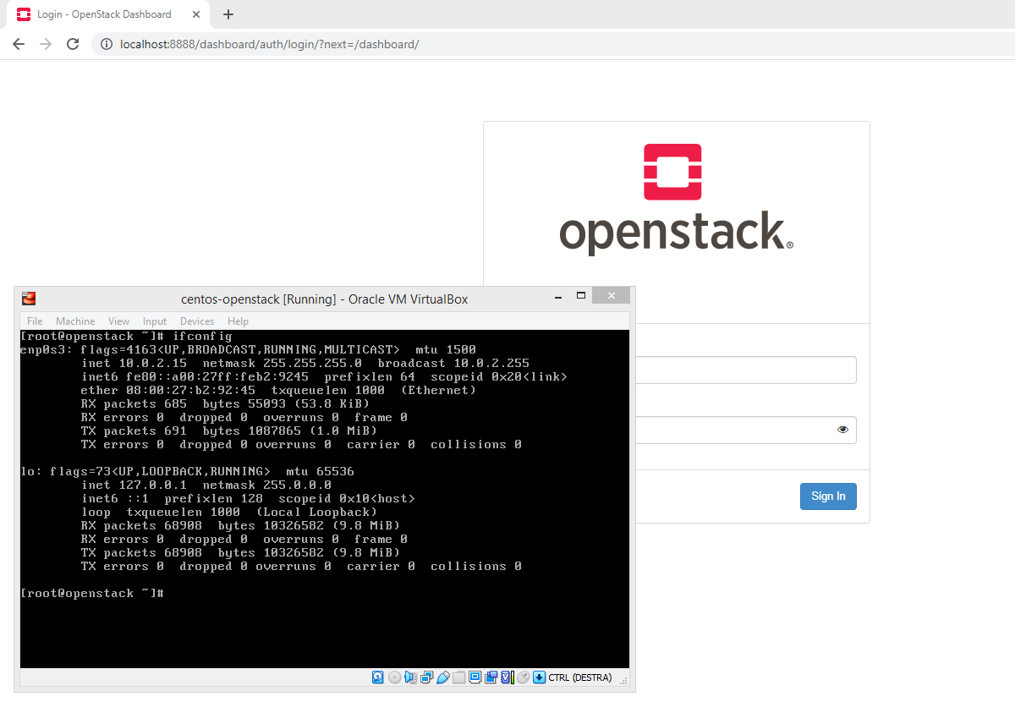The image size is (1015, 713).
Task: Open the Machine menu in VirtualBox
Action: 75,321
